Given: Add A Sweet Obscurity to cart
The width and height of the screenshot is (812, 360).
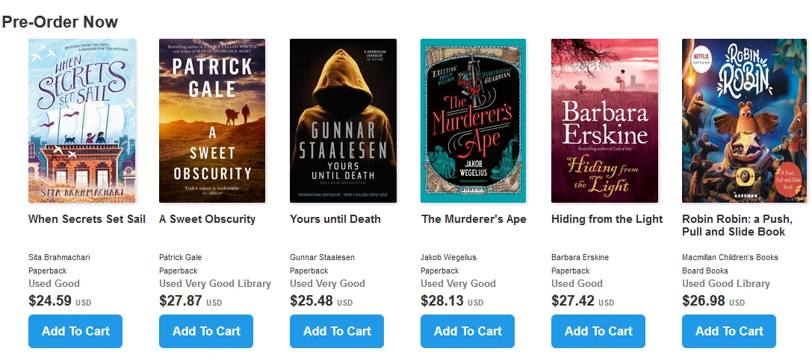Looking at the screenshot, I should (x=206, y=332).
